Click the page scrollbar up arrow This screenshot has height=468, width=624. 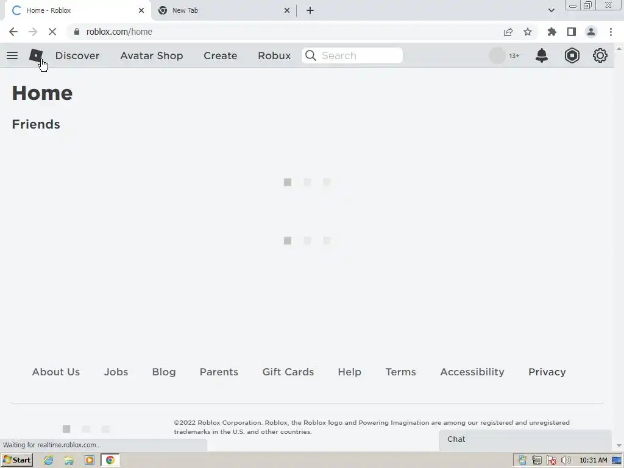click(x=619, y=49)
